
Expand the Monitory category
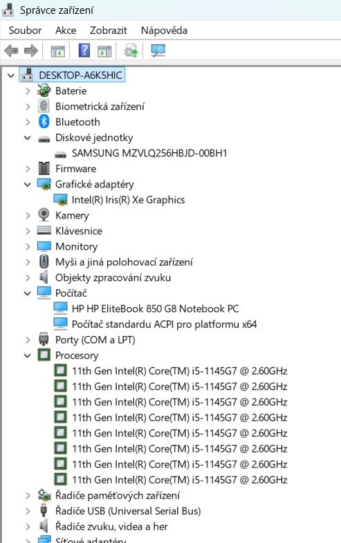[x=28, y=246]
